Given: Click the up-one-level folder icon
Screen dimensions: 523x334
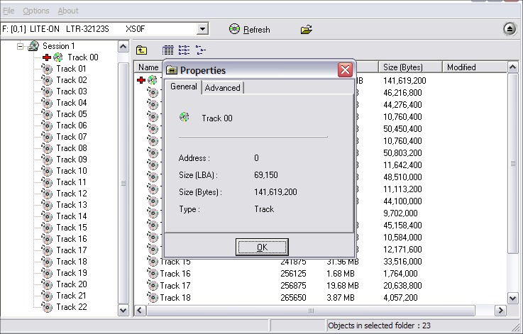Looking at the screenshot, I should tap(142, 50).
